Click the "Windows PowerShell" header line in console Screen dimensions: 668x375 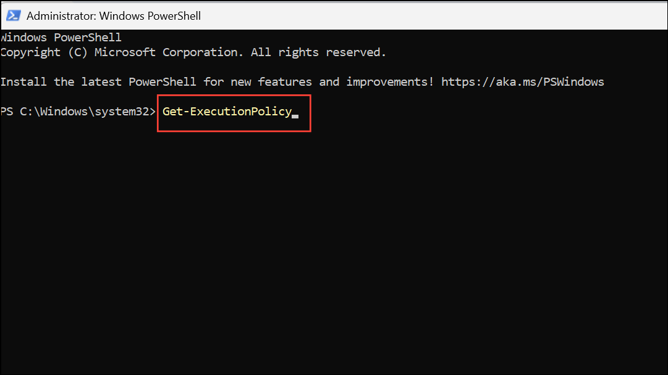pos(61,38)
